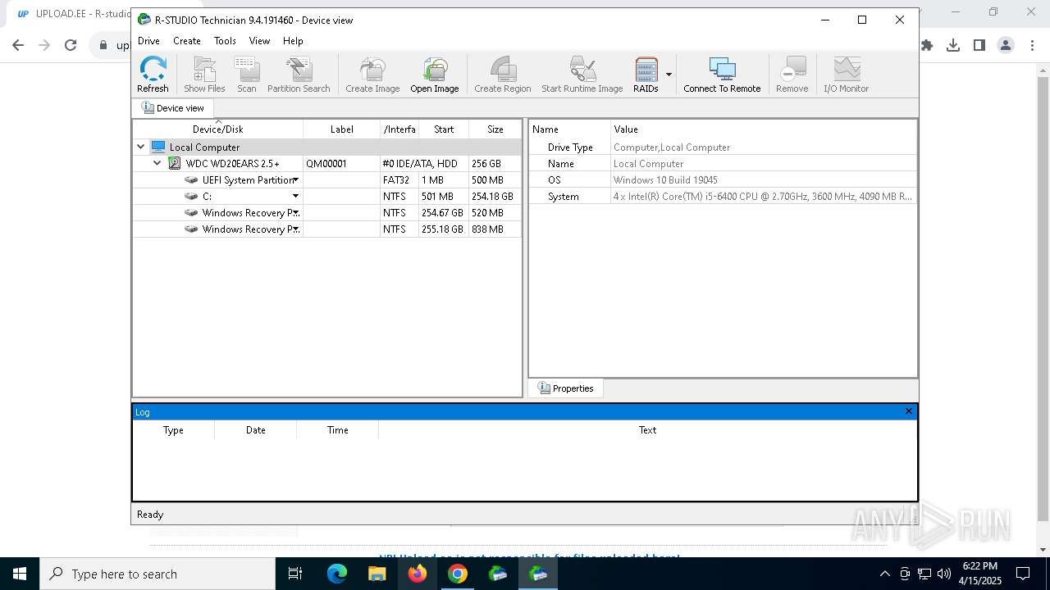The height and width of the screenshot is (590, 1050).
Task: Select the WDC WD20EARS 2.5+ drive
Action: [x=232, y=164]
